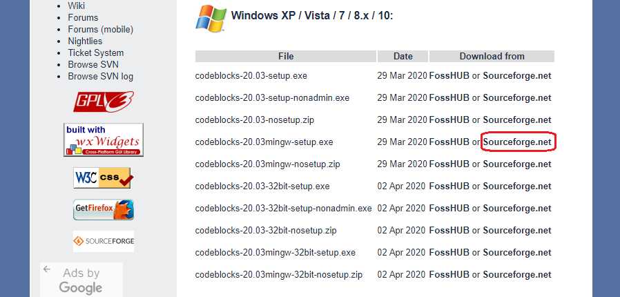Screen dimensions: 620x297
Task: Click FossHUB for codeblocks-20.03-setup-nonadmin.exe
Action: tap(449, 97)
